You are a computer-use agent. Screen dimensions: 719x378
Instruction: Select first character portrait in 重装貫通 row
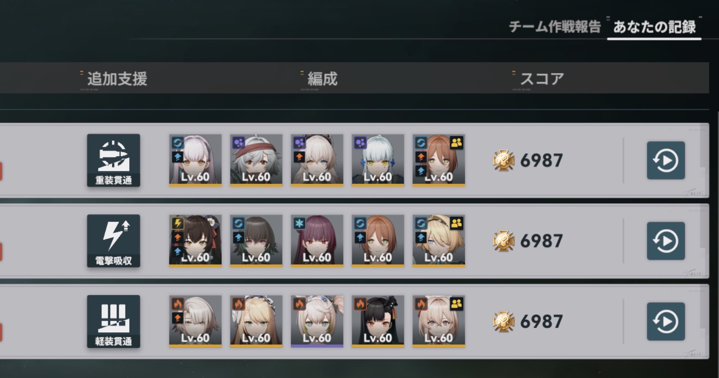[x=195, y=160]
